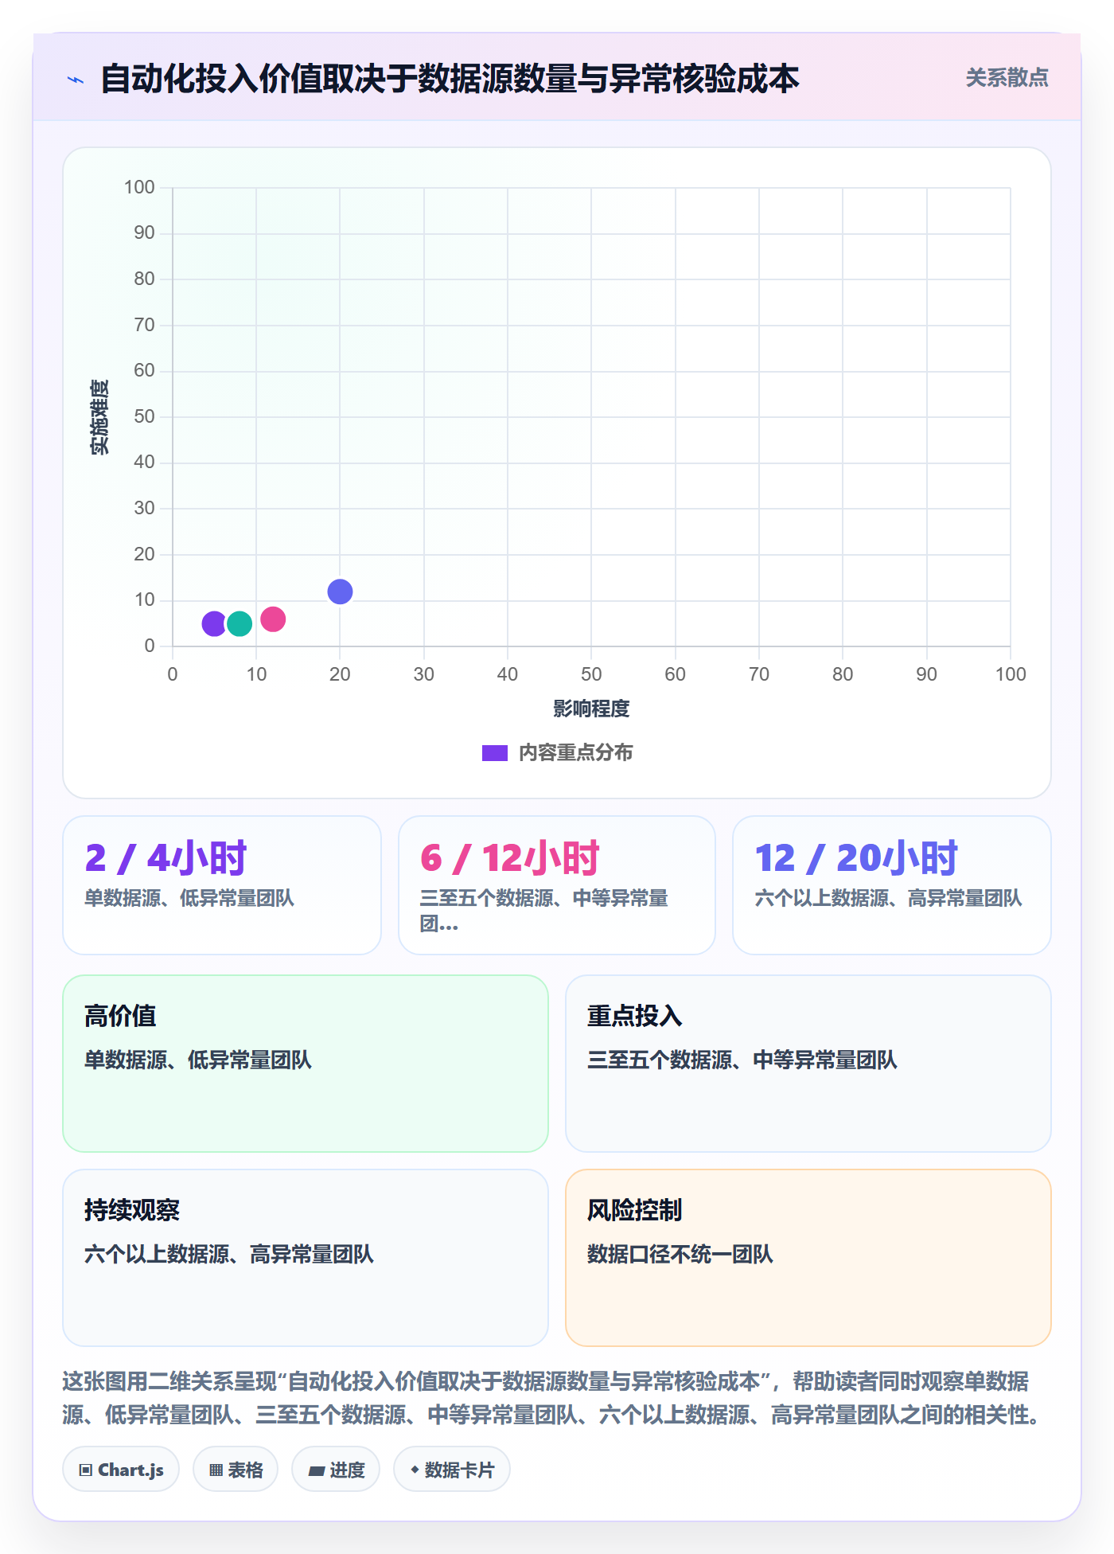
Task: Click the truncated 三至五个数据源、中等异常量团… caption
Action: pos(544,911)
